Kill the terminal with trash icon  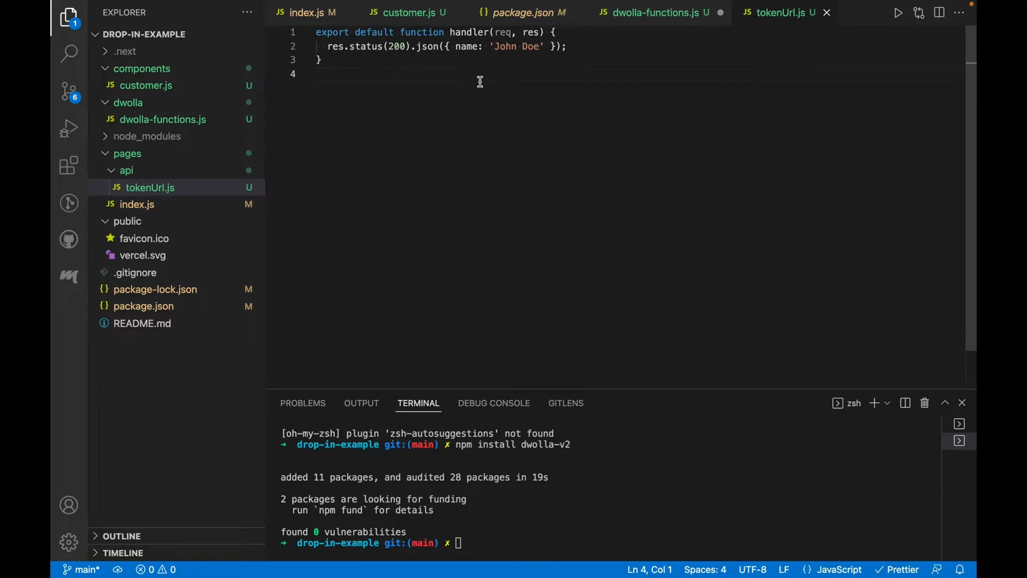925,403
